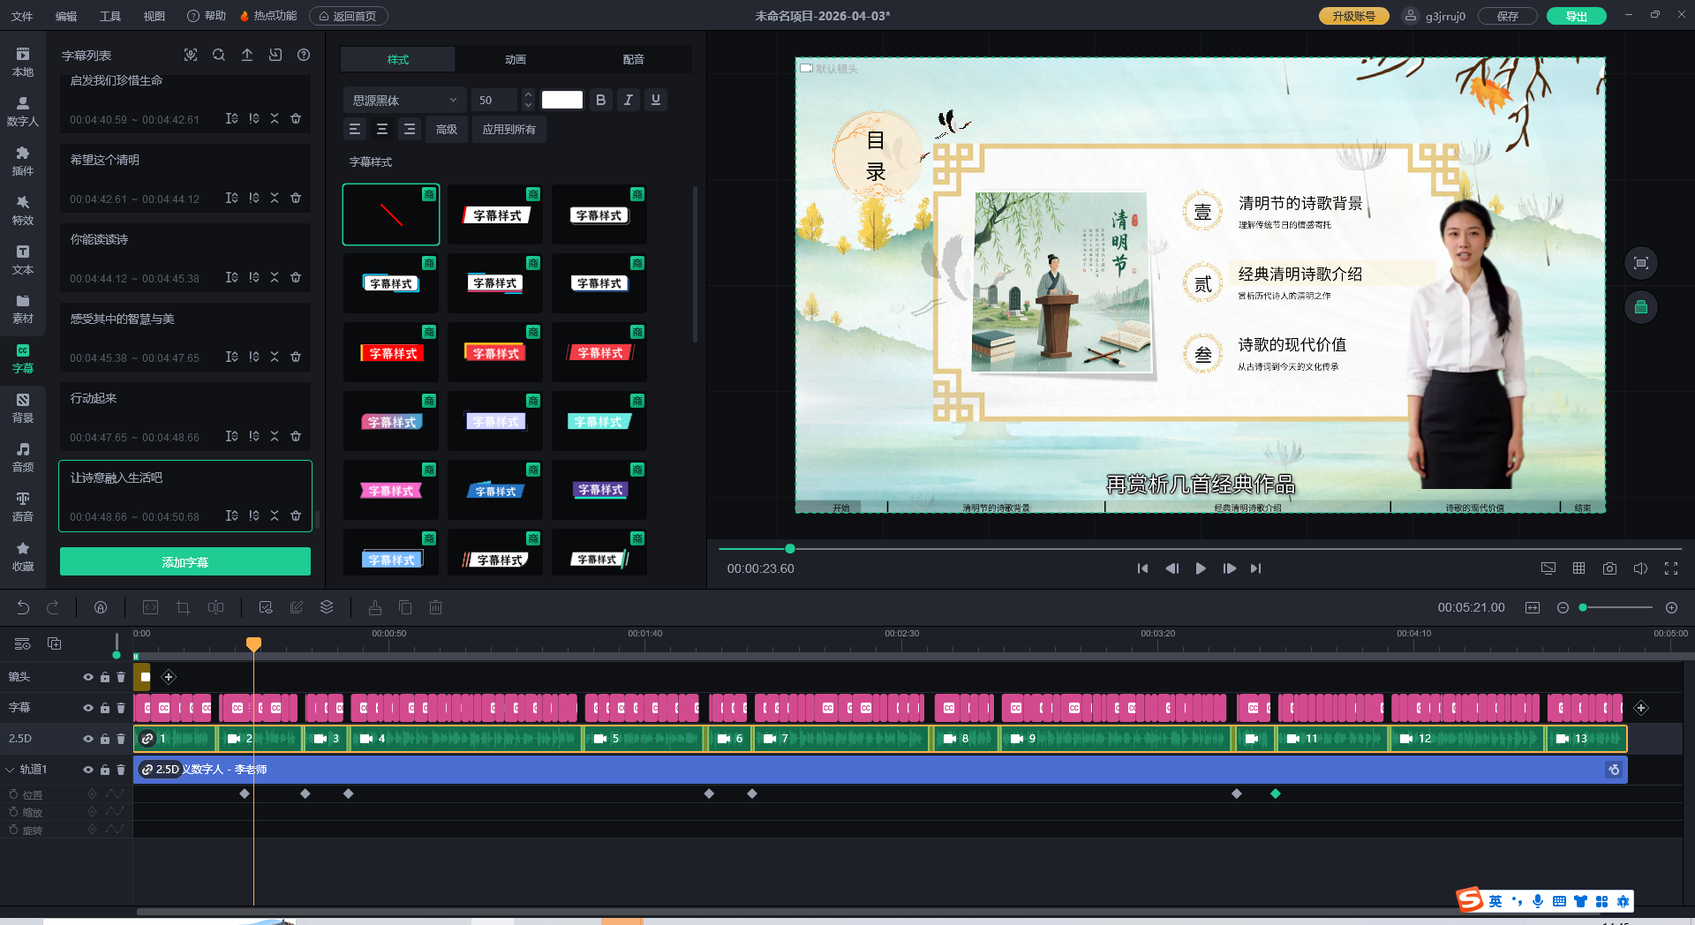The image size is (1695, 925).
Task: Click the 应用到所有 button
Action: click(x=508, y=129)
